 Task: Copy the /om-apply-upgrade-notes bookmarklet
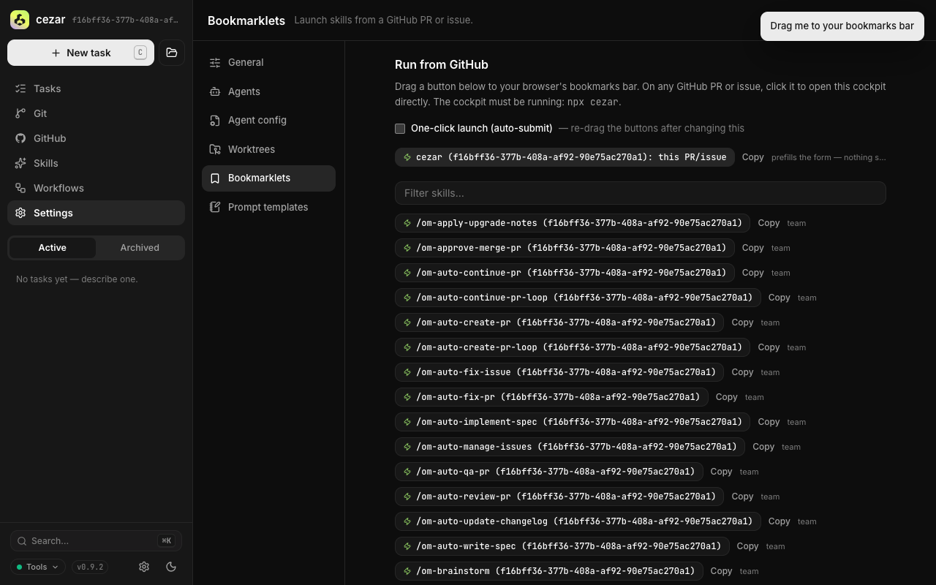click(769, 223)
